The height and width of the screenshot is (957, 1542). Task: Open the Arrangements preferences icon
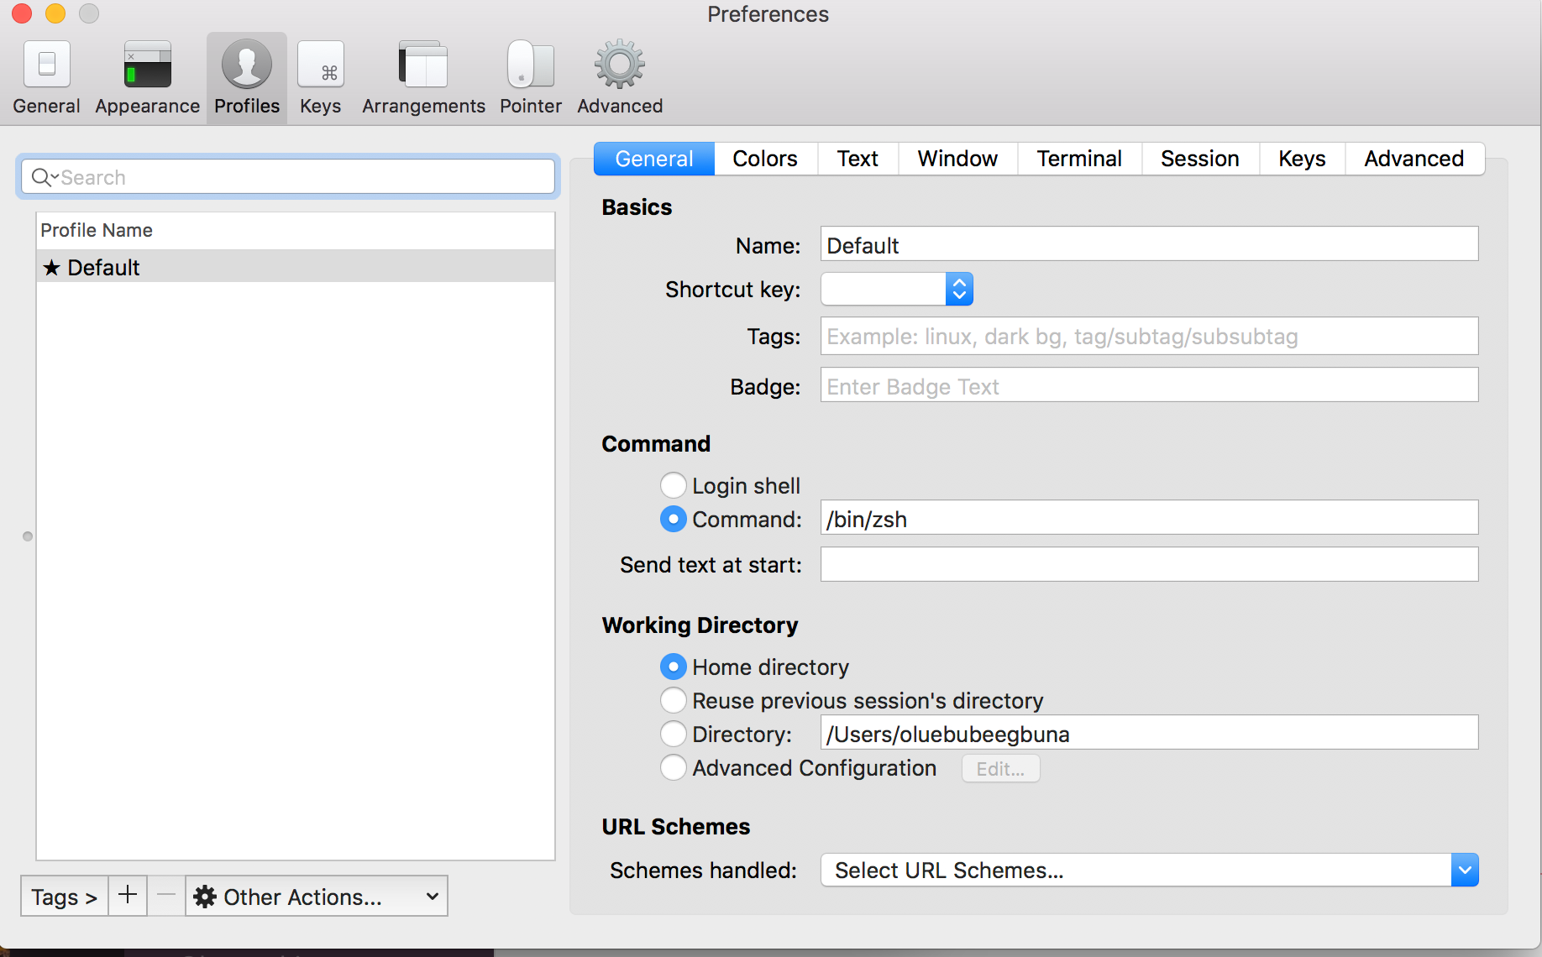point(423,65)
